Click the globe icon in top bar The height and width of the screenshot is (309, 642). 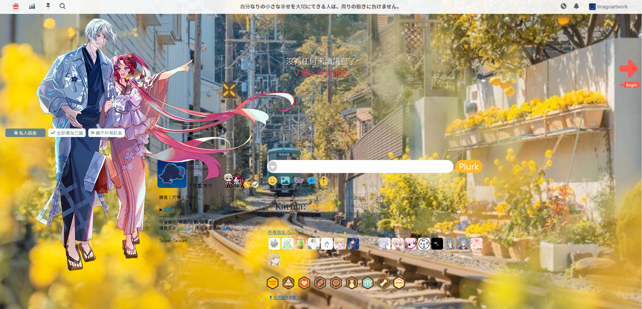point(563,6)
